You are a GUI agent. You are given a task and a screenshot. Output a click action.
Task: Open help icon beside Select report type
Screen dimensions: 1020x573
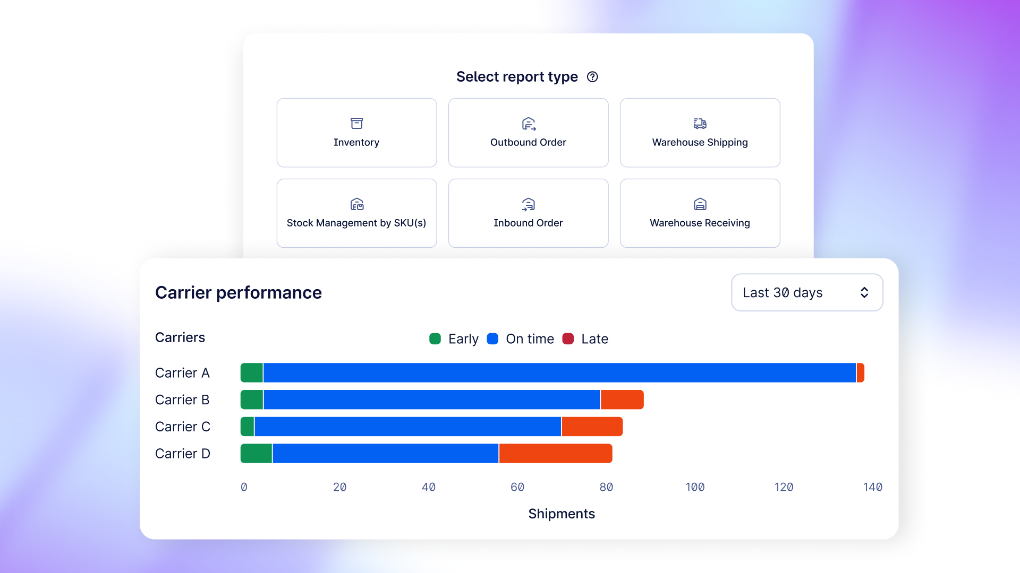coord(592,77)
